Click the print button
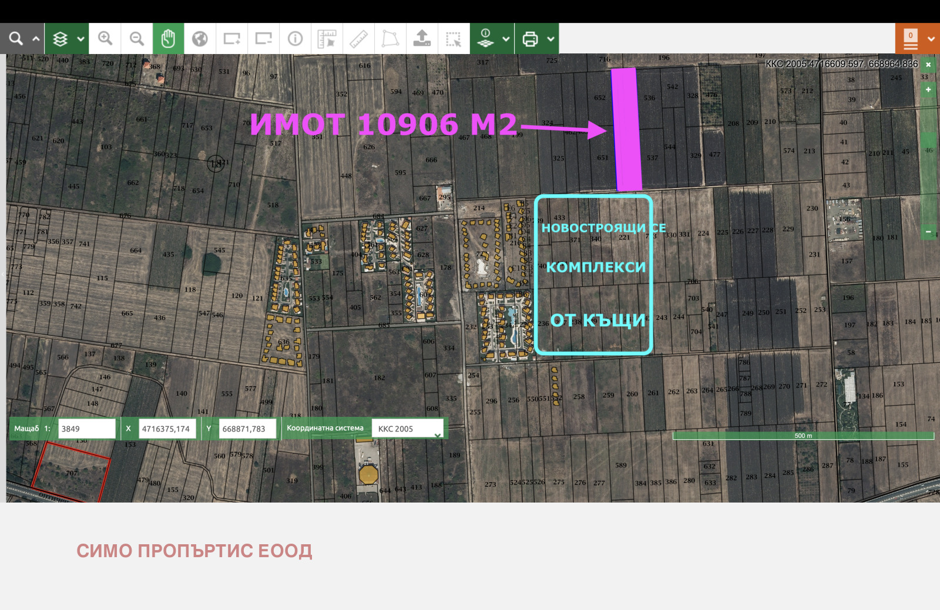 pos(530,39)
